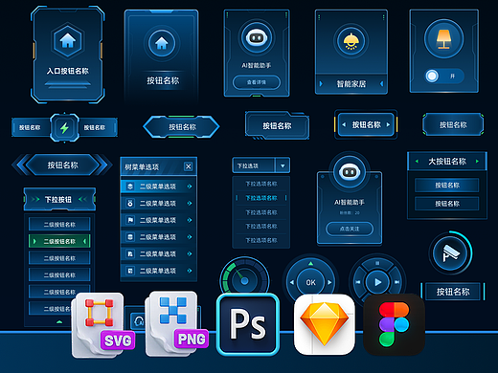Select the highlighted cyan 下拉选项名称 entry
498x373 pixels.
[x=261, y=198]
